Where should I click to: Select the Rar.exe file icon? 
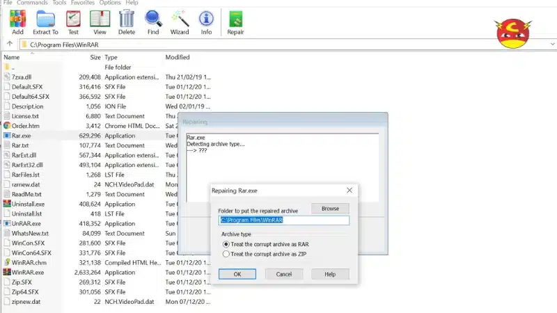click(x=7, y=135)
